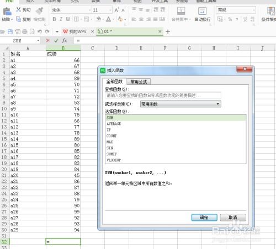Select the 全部函数 tab in the dialog
This screenshot has width=276, height=249.
[x=114, y=82]
